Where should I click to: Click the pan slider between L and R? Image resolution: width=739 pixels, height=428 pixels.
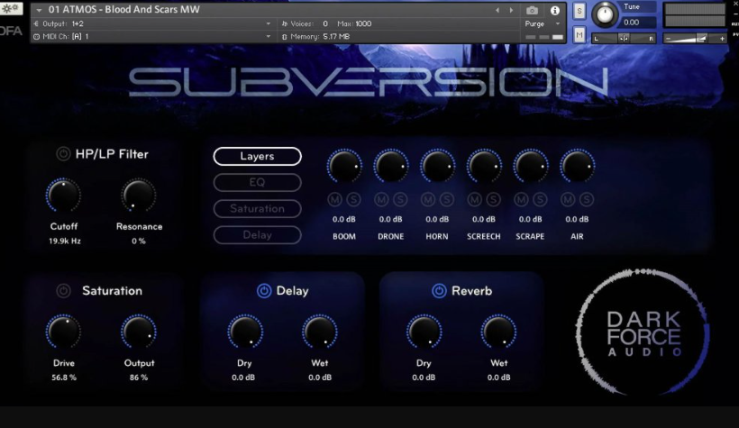coord(624,39)
